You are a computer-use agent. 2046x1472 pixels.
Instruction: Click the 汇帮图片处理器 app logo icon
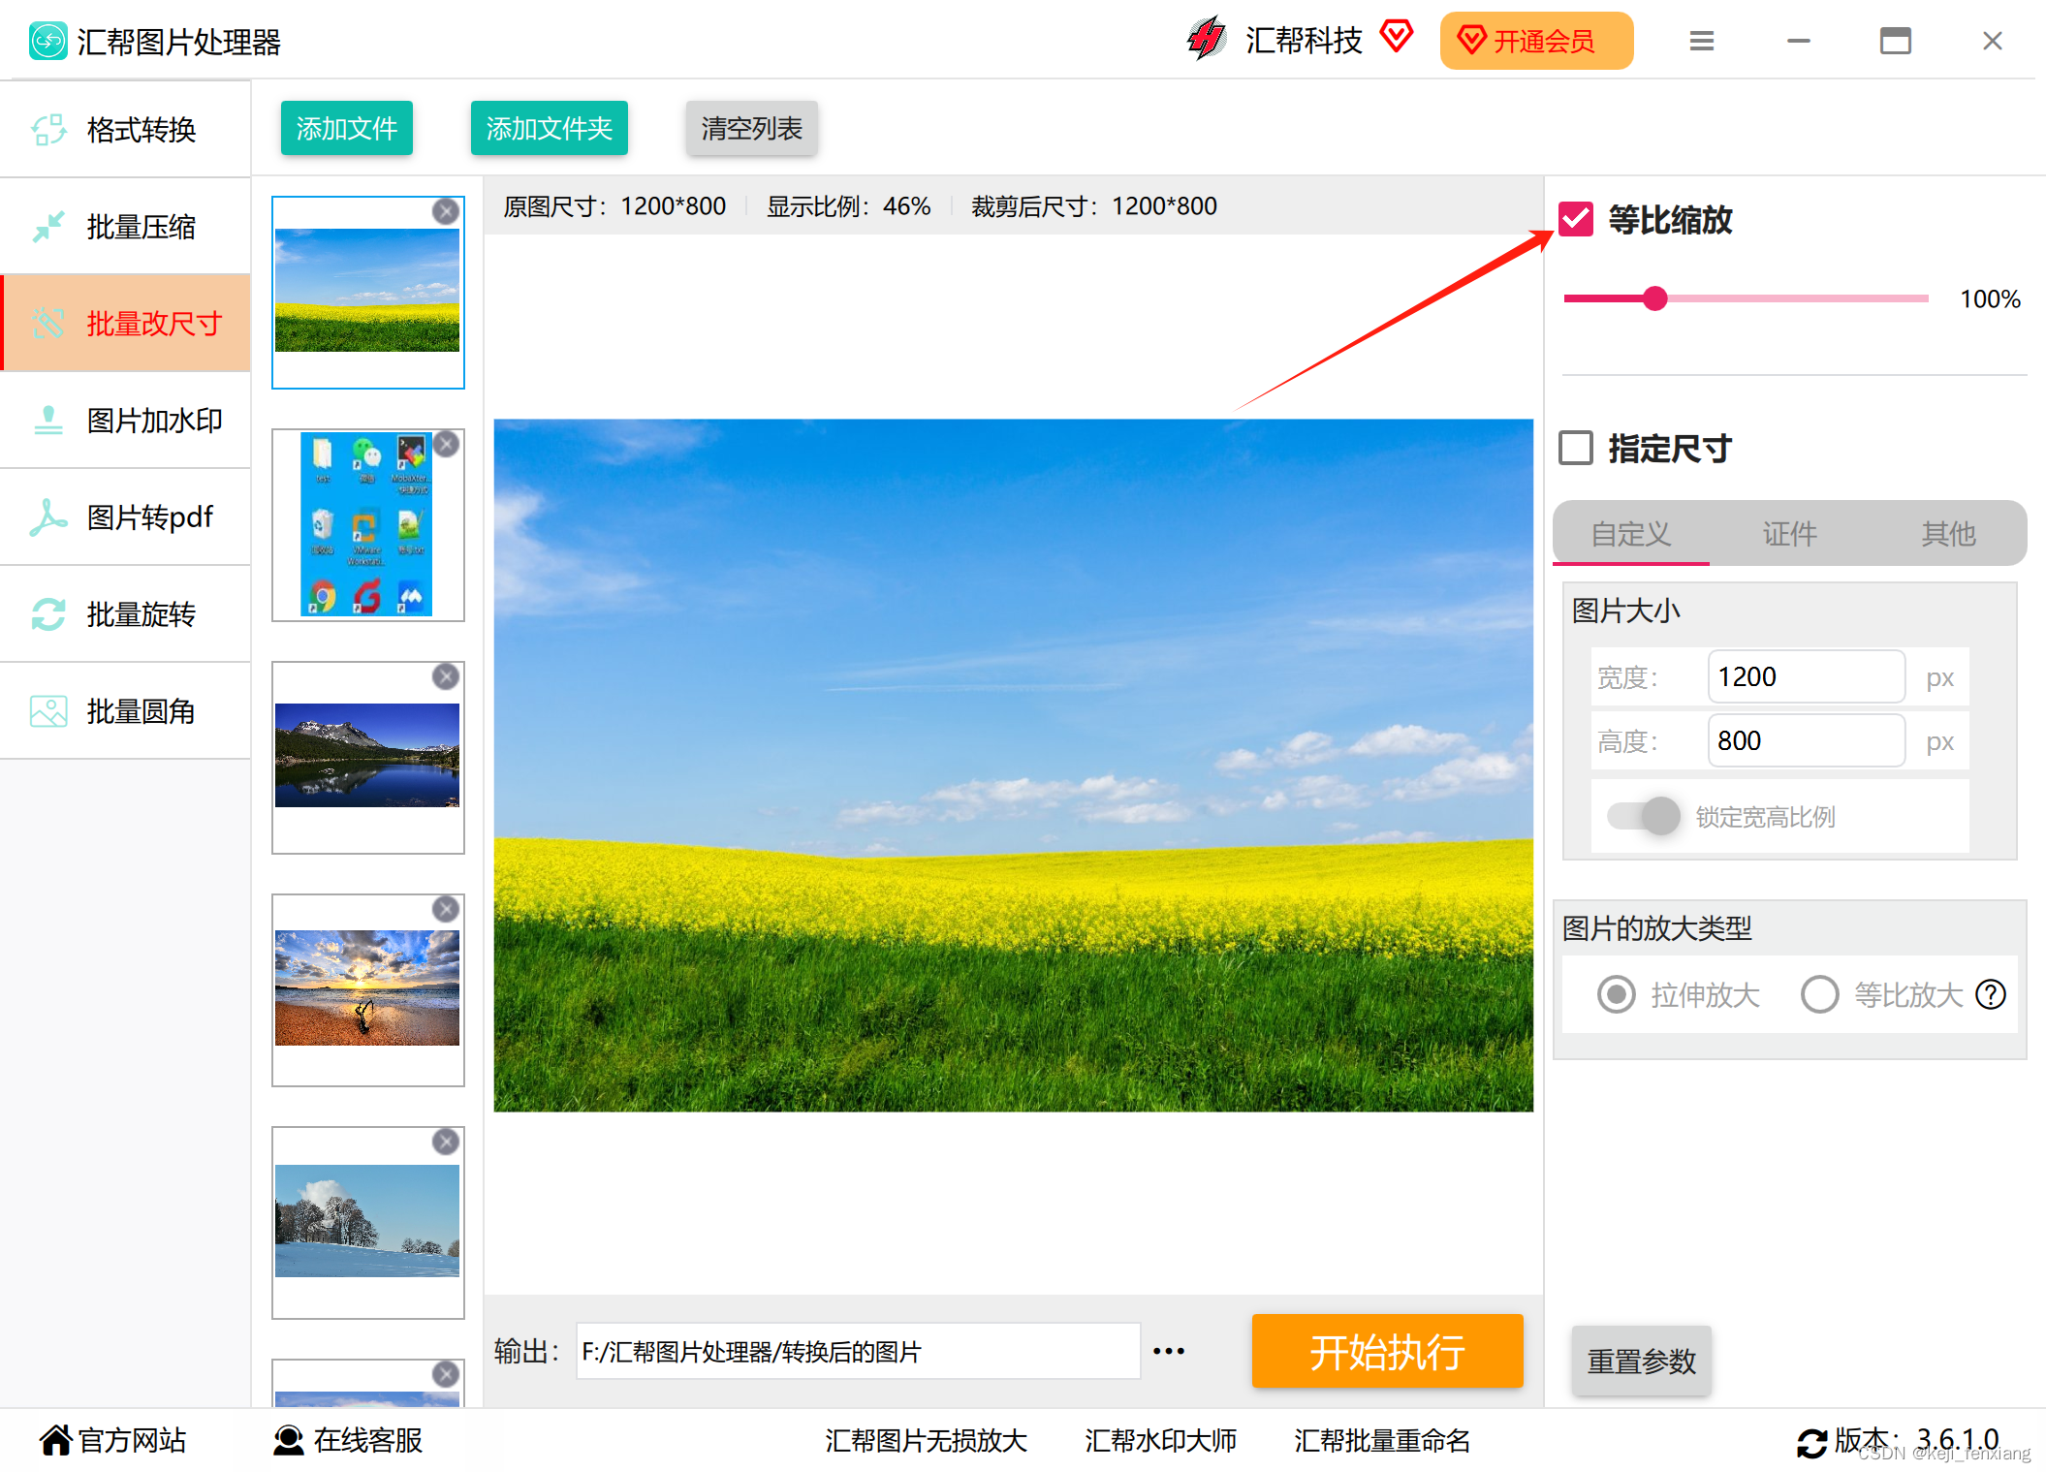tap(47, 41)
